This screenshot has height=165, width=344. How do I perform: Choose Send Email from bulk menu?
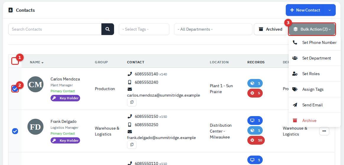pyautogui.click(x=315, y=105)
